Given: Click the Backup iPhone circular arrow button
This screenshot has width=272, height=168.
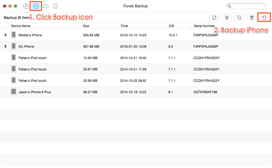Looking at the screenshot, I should click(x=264, y=18).
